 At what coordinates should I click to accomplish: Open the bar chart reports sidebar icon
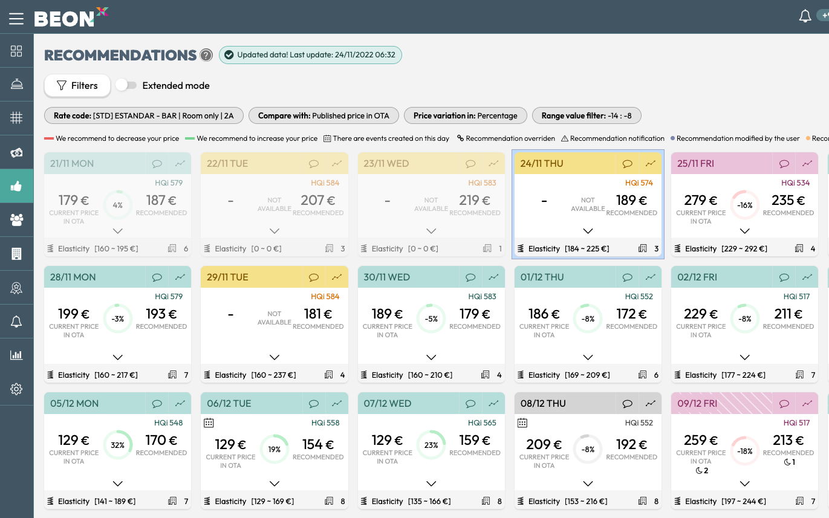(16, 355)
